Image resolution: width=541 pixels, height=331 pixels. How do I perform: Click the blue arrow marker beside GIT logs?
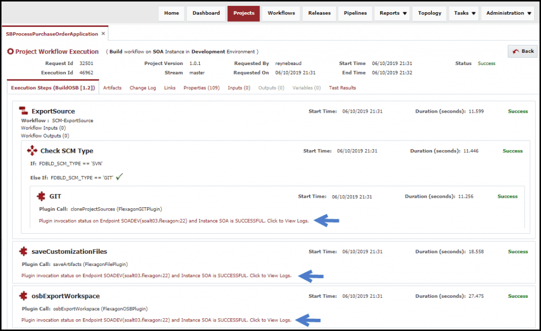[x=326, y=220]
